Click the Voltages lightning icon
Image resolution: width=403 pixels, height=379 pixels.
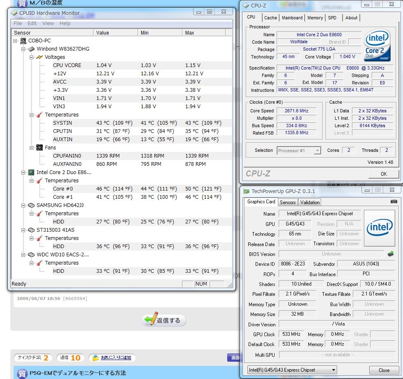[x=40, y=57]
